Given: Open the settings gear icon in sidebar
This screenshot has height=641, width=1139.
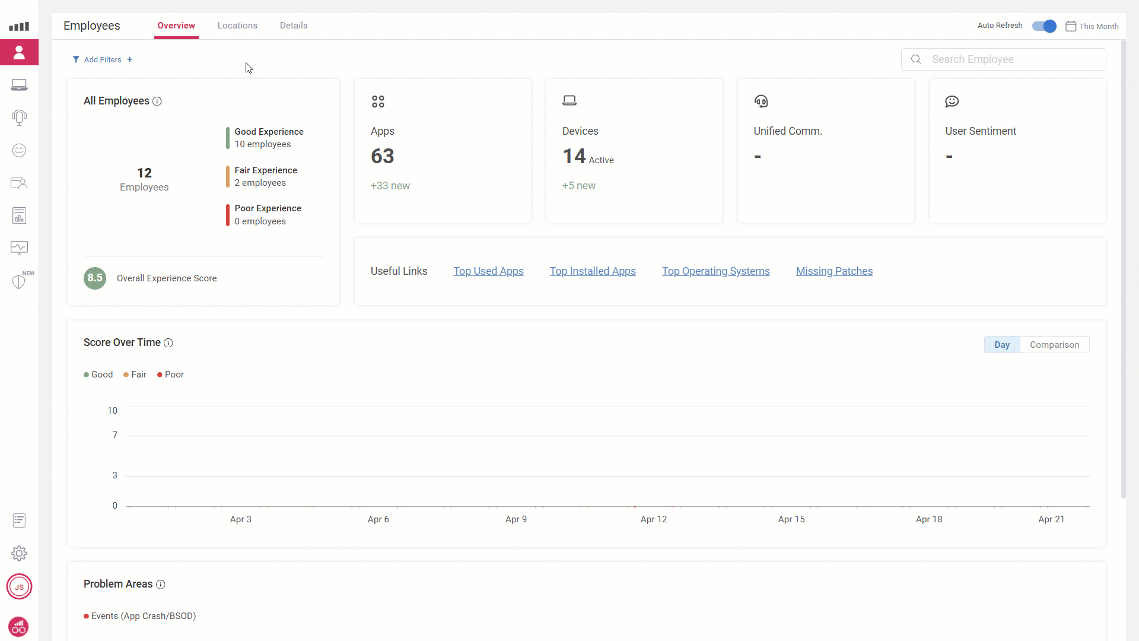Looking at the screenshot, I should tap(19, 553).
